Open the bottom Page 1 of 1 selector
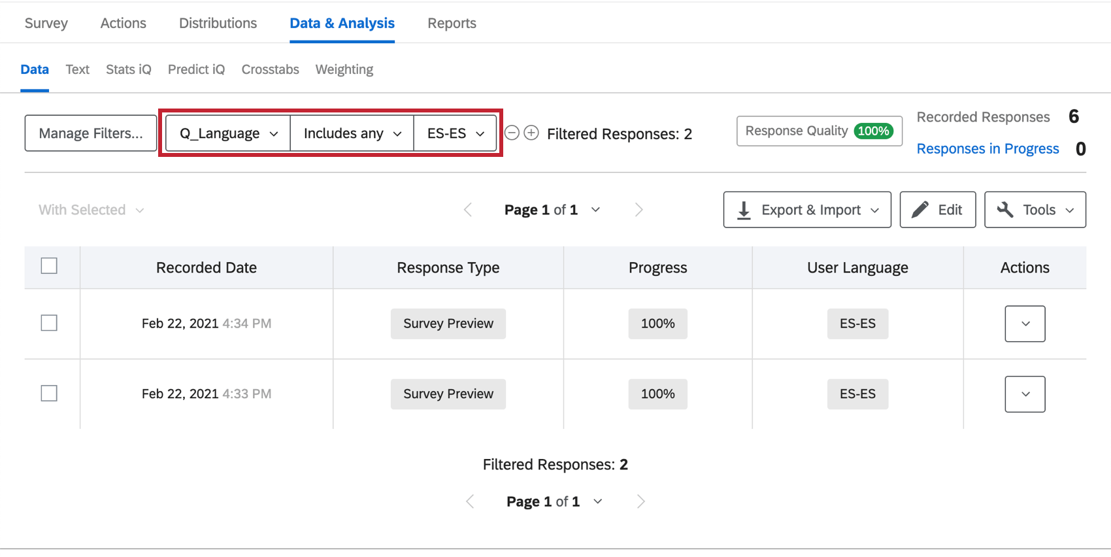1111x557 pixels. coord(554,501)
